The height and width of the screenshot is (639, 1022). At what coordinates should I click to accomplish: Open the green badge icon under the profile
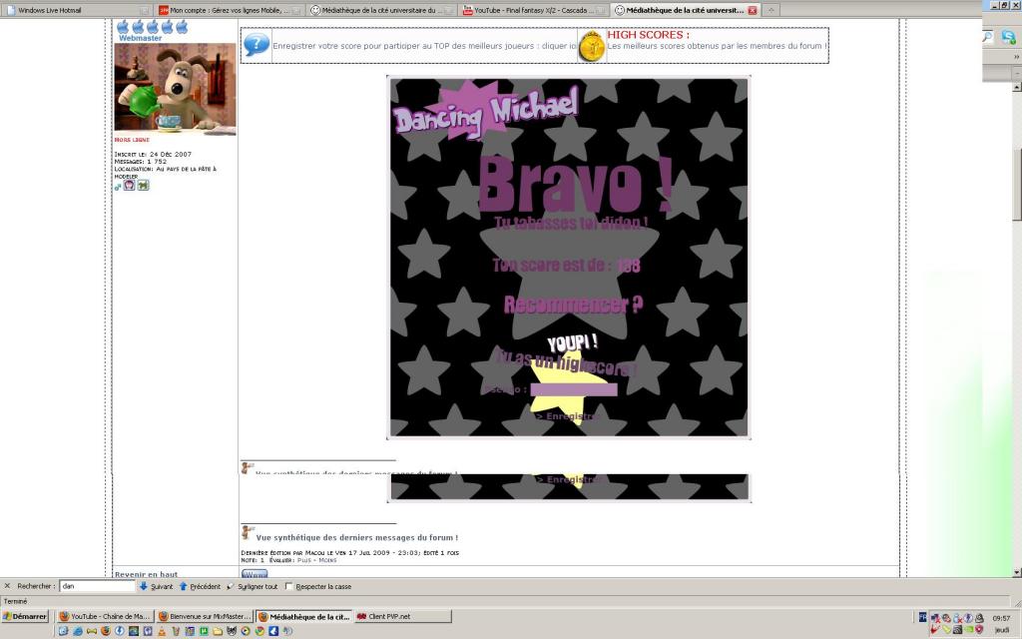pos(143,185)
